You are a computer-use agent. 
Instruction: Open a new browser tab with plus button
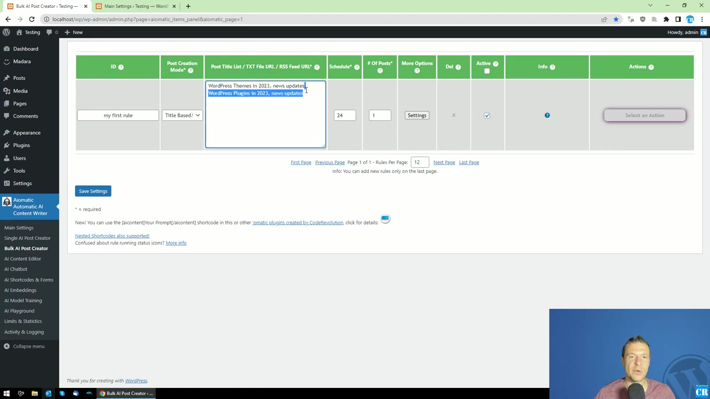188,6
